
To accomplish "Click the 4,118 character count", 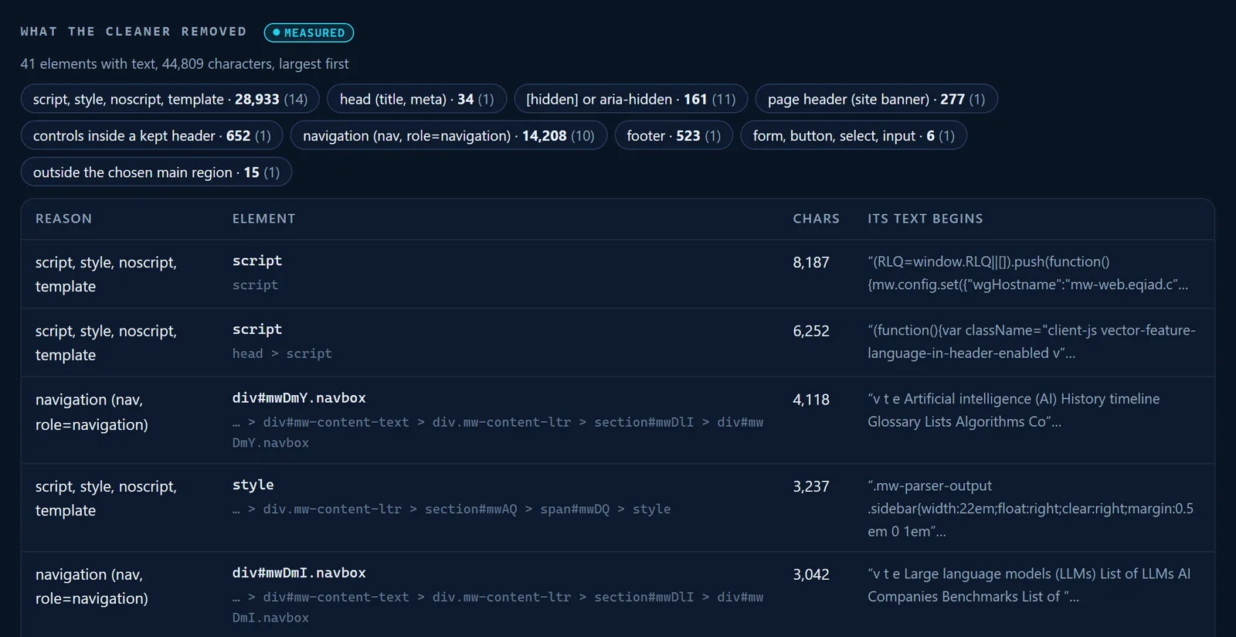I will pyautogui.click(x=811, y=400).
